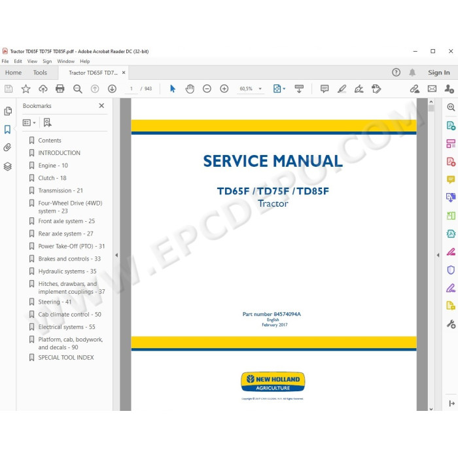458x458 pixels.
Task: Click the document scrollbar down arrow
Action: (431, 409)
